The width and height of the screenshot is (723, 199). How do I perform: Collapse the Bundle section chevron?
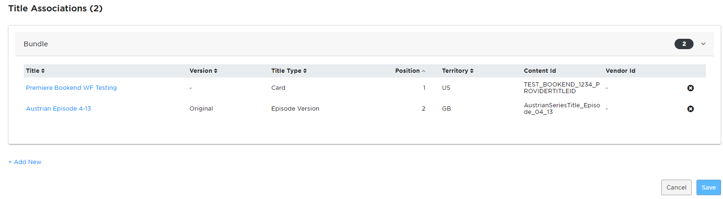point(704,44)
